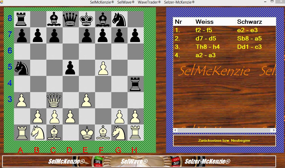The height and width of the screenshot is (168, 285).
Task: Select move entry a2 - a3
Action: (206, 55)
